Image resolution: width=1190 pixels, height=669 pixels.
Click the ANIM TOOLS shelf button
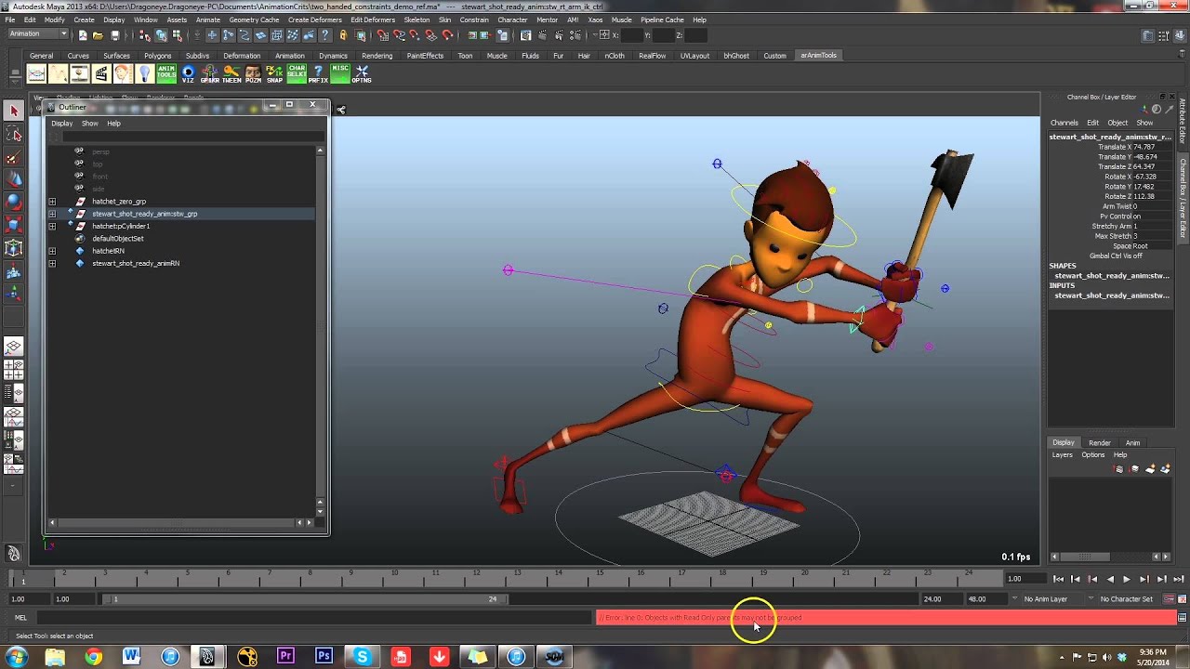(x=166, y=73)
